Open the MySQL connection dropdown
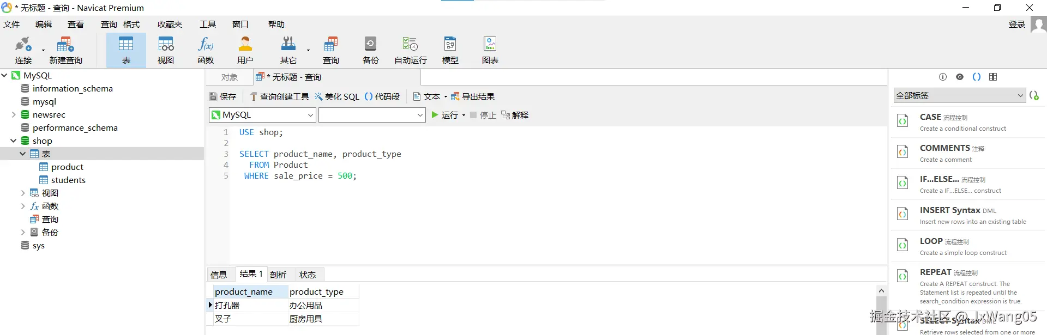Image resolution: width=1047 pixels, height=335 pixels. click(262, 115)
